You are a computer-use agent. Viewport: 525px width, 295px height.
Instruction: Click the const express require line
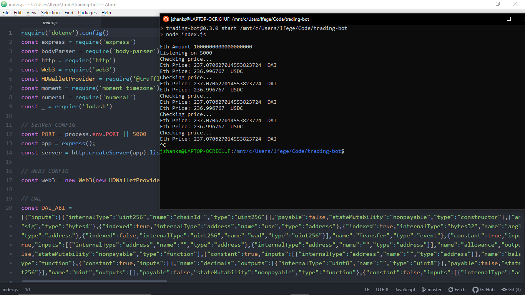click(78, 42)
